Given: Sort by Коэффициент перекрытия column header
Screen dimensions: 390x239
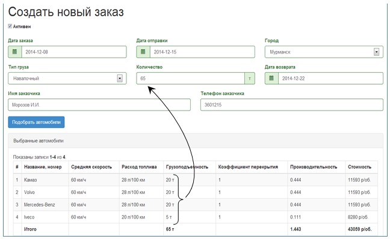Looking at the screenshot, I should [248, 167].
